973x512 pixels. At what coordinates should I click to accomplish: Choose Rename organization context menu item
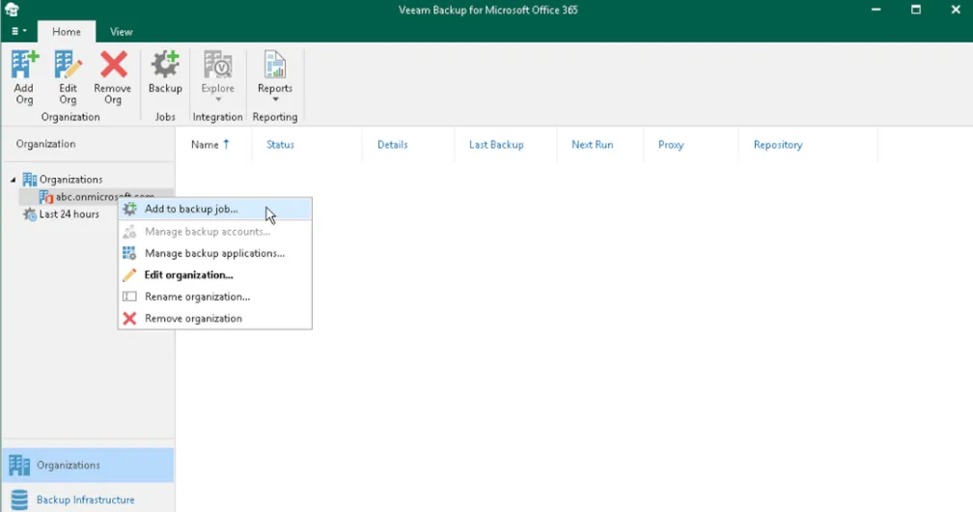pyautogui.click(x=214, y=297)
